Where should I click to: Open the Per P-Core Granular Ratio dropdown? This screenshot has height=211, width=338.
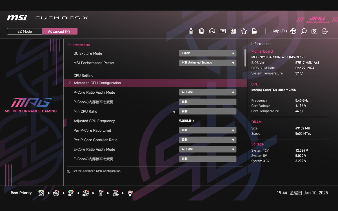tap(208, 140)
